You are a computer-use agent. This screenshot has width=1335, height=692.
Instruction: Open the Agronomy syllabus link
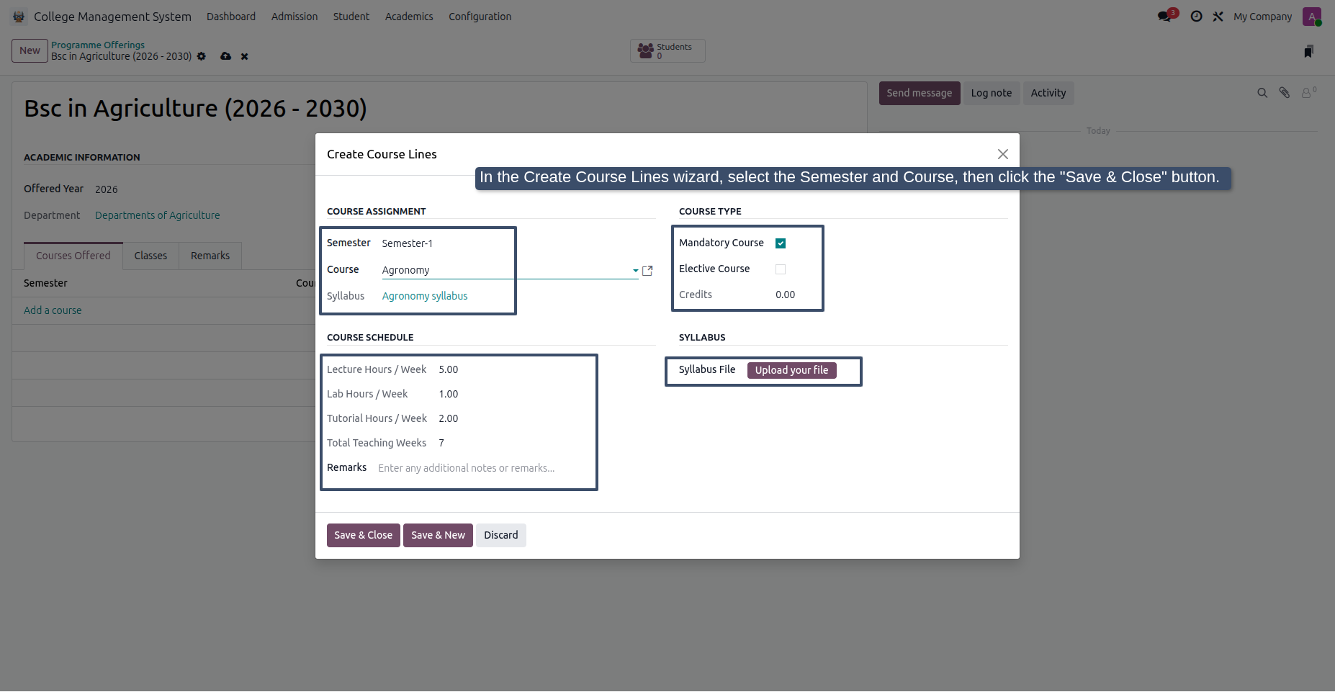click(425, 296)
